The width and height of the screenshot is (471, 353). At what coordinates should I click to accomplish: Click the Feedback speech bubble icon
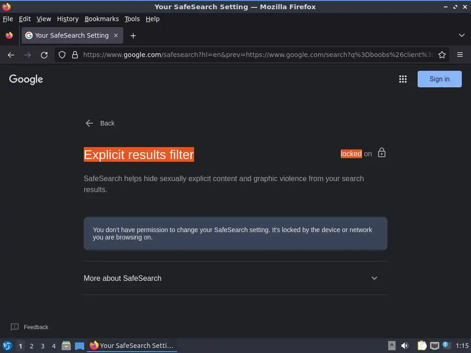tap(15, 327)
